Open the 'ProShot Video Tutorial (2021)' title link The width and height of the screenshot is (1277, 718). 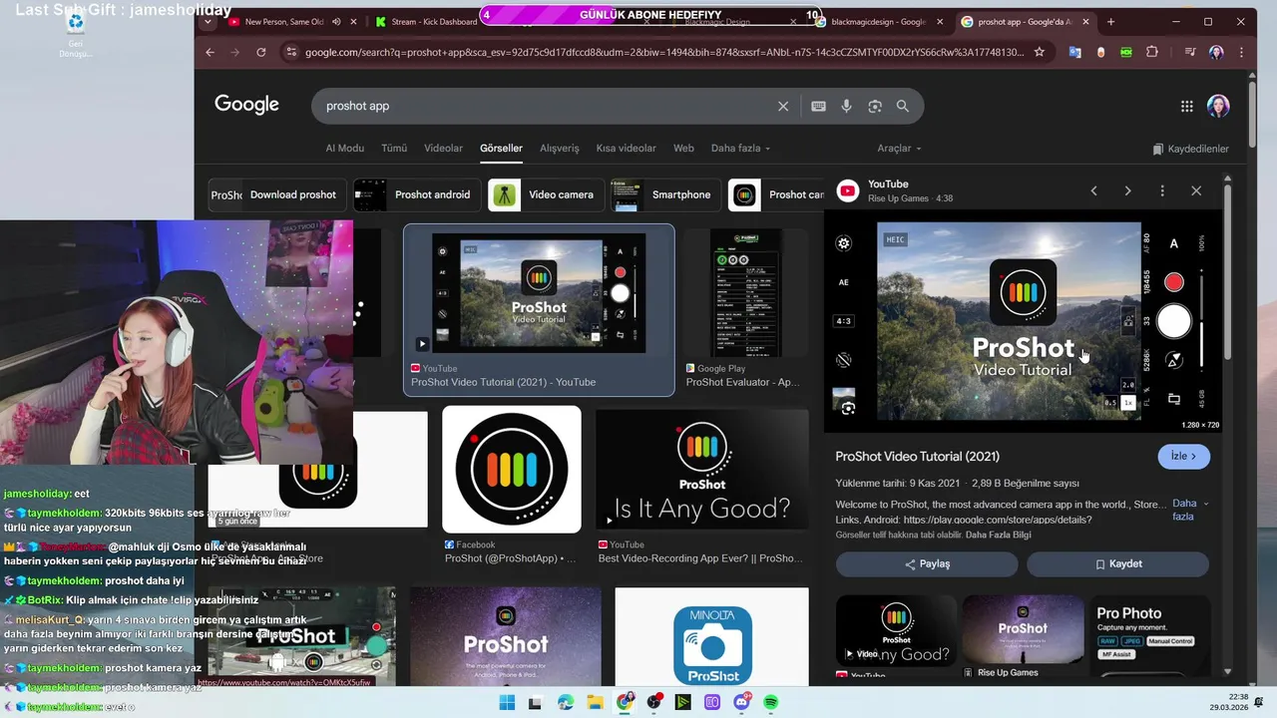(x=918, y=456)
